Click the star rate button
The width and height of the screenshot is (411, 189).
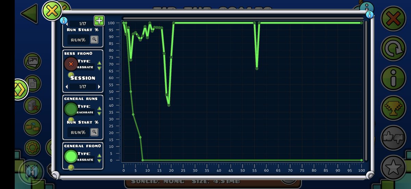point(394,167)
